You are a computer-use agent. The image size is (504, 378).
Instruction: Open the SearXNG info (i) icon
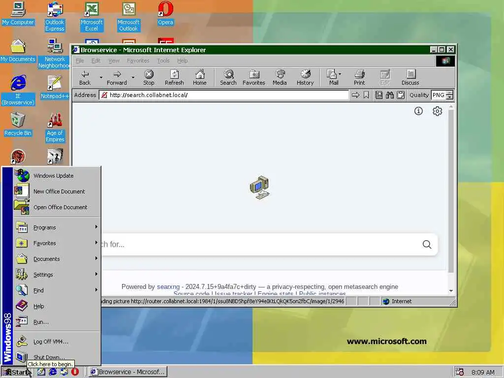(418, 111)
